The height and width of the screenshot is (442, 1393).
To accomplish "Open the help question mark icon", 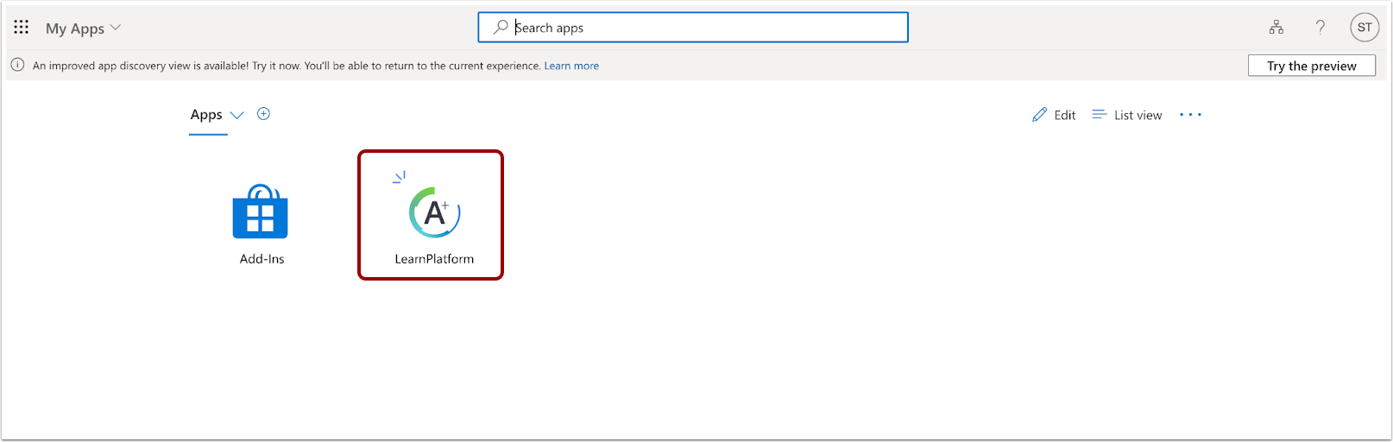I will coord(1321,28).
